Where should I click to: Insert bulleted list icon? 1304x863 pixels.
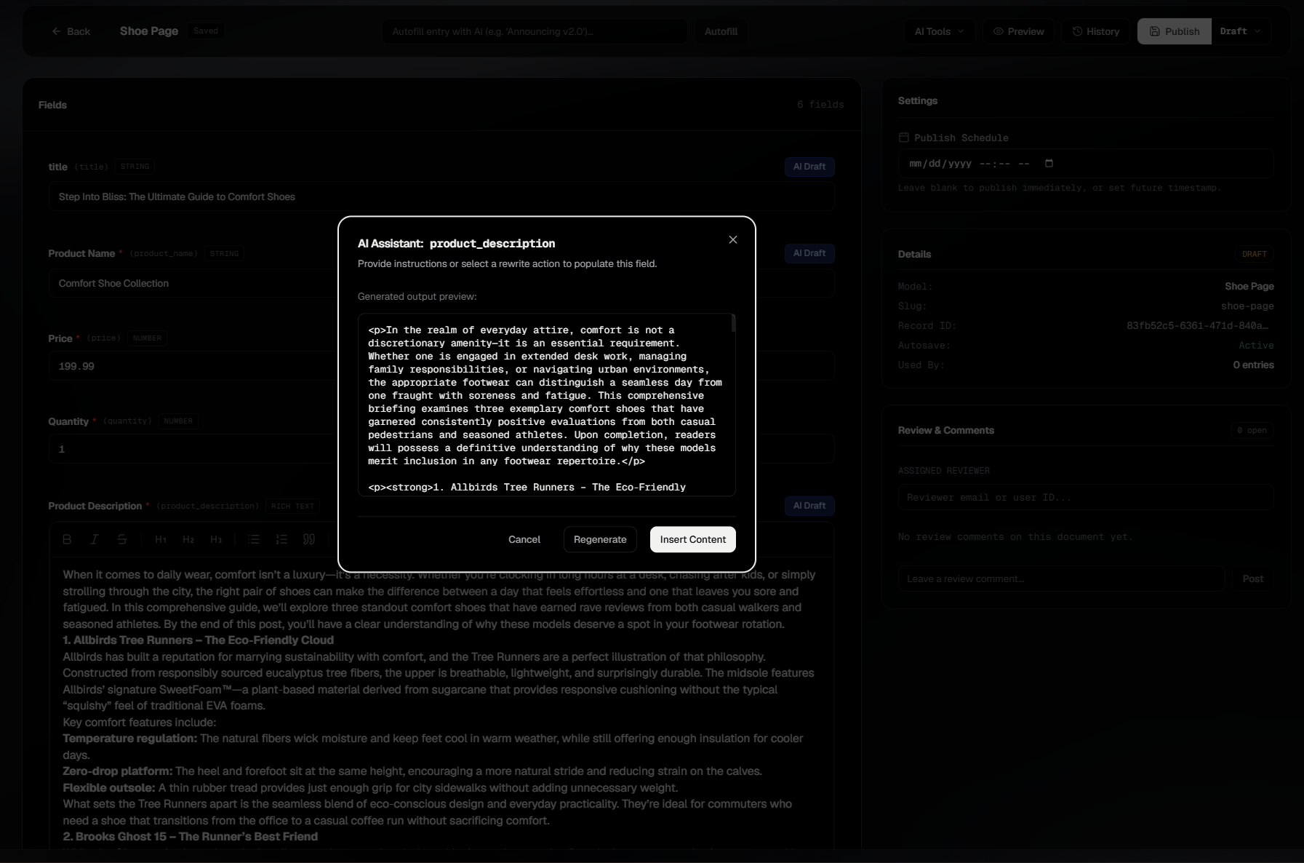click(x=254, y=539)
